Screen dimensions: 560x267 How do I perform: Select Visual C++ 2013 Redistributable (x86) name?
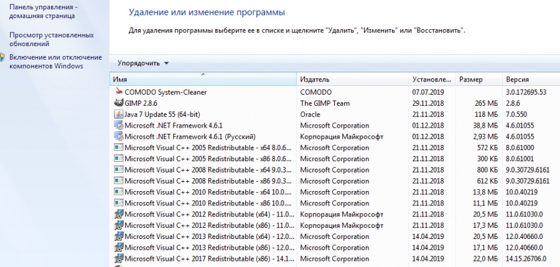tap(209, 248)
